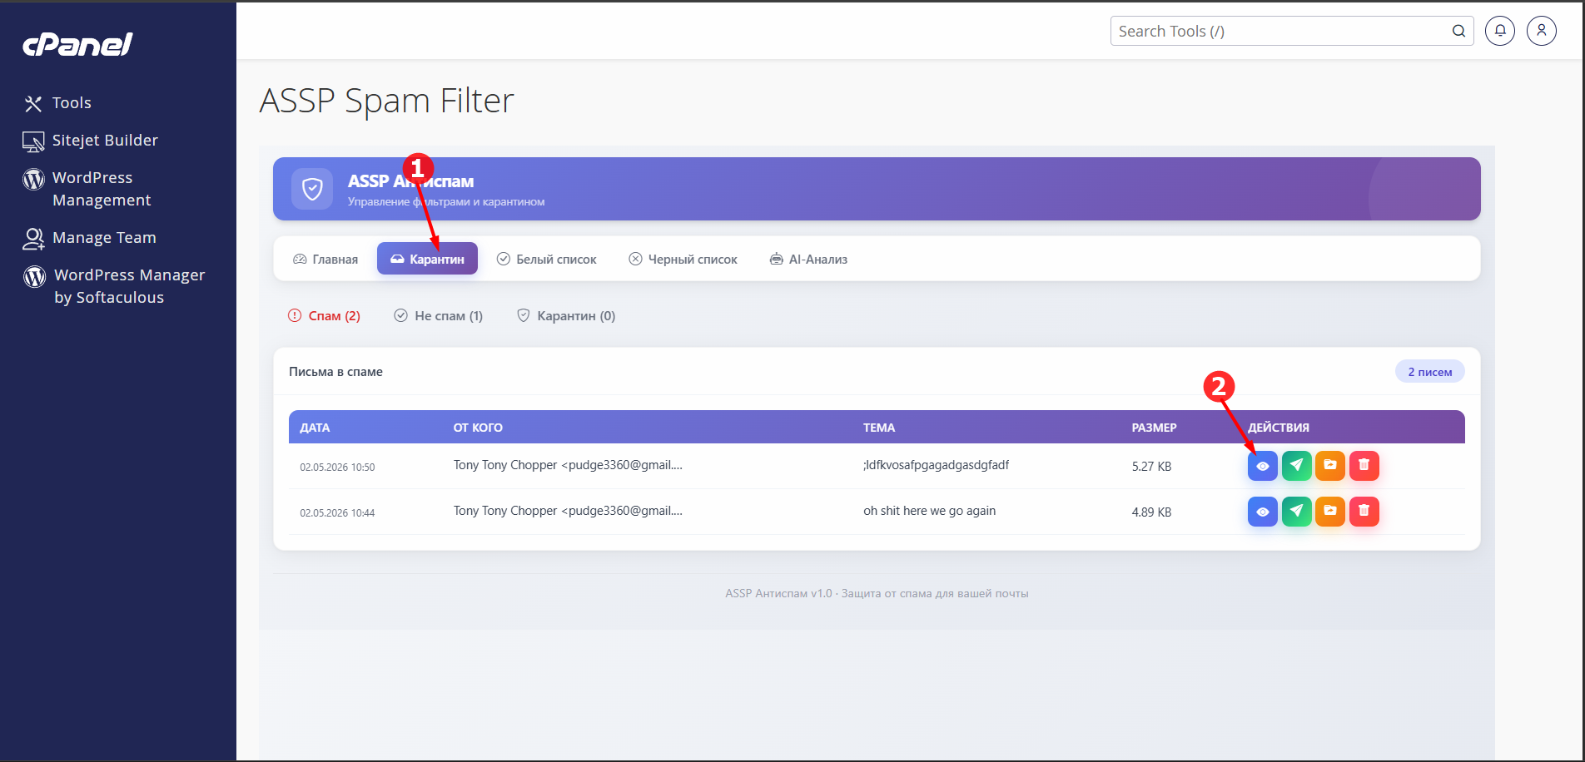Image resolution: width=1585 pixels, height=762 pixels.
Task: Click the ASSP Spam Filter page title
Action: tap(386, 101)
